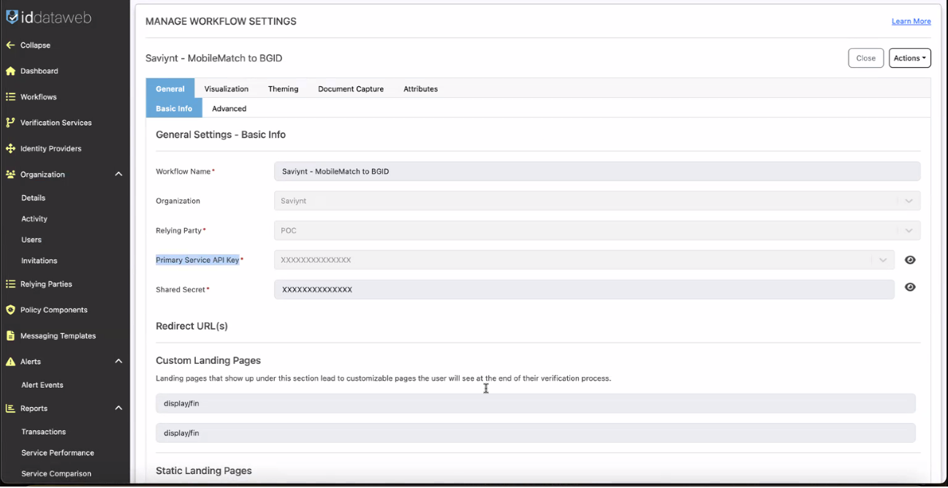Image resolution: width=948 pixels, height=488 pixels.
Task: Collapse the Reports sidebar section
Action: [118, 408]
